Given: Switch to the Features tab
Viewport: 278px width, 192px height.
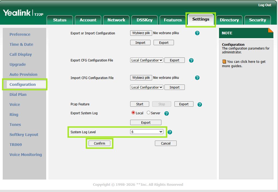Looking at the screenshot, I should pyautogui.click(x=173, y=20).
